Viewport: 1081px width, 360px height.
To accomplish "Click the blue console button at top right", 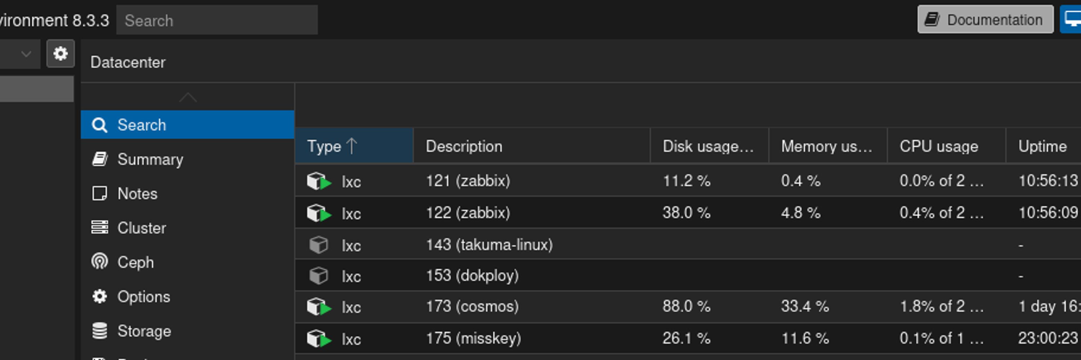I will 1071,19.
